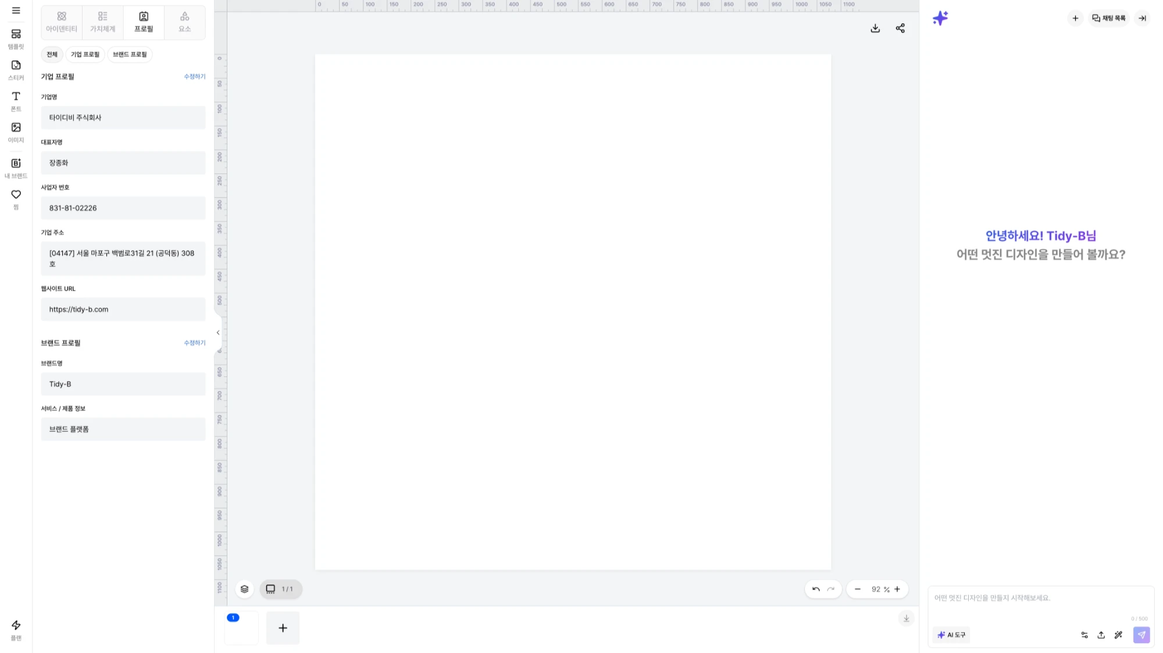
Task: Zoom in with the plus button
Action: pos(897,590)
